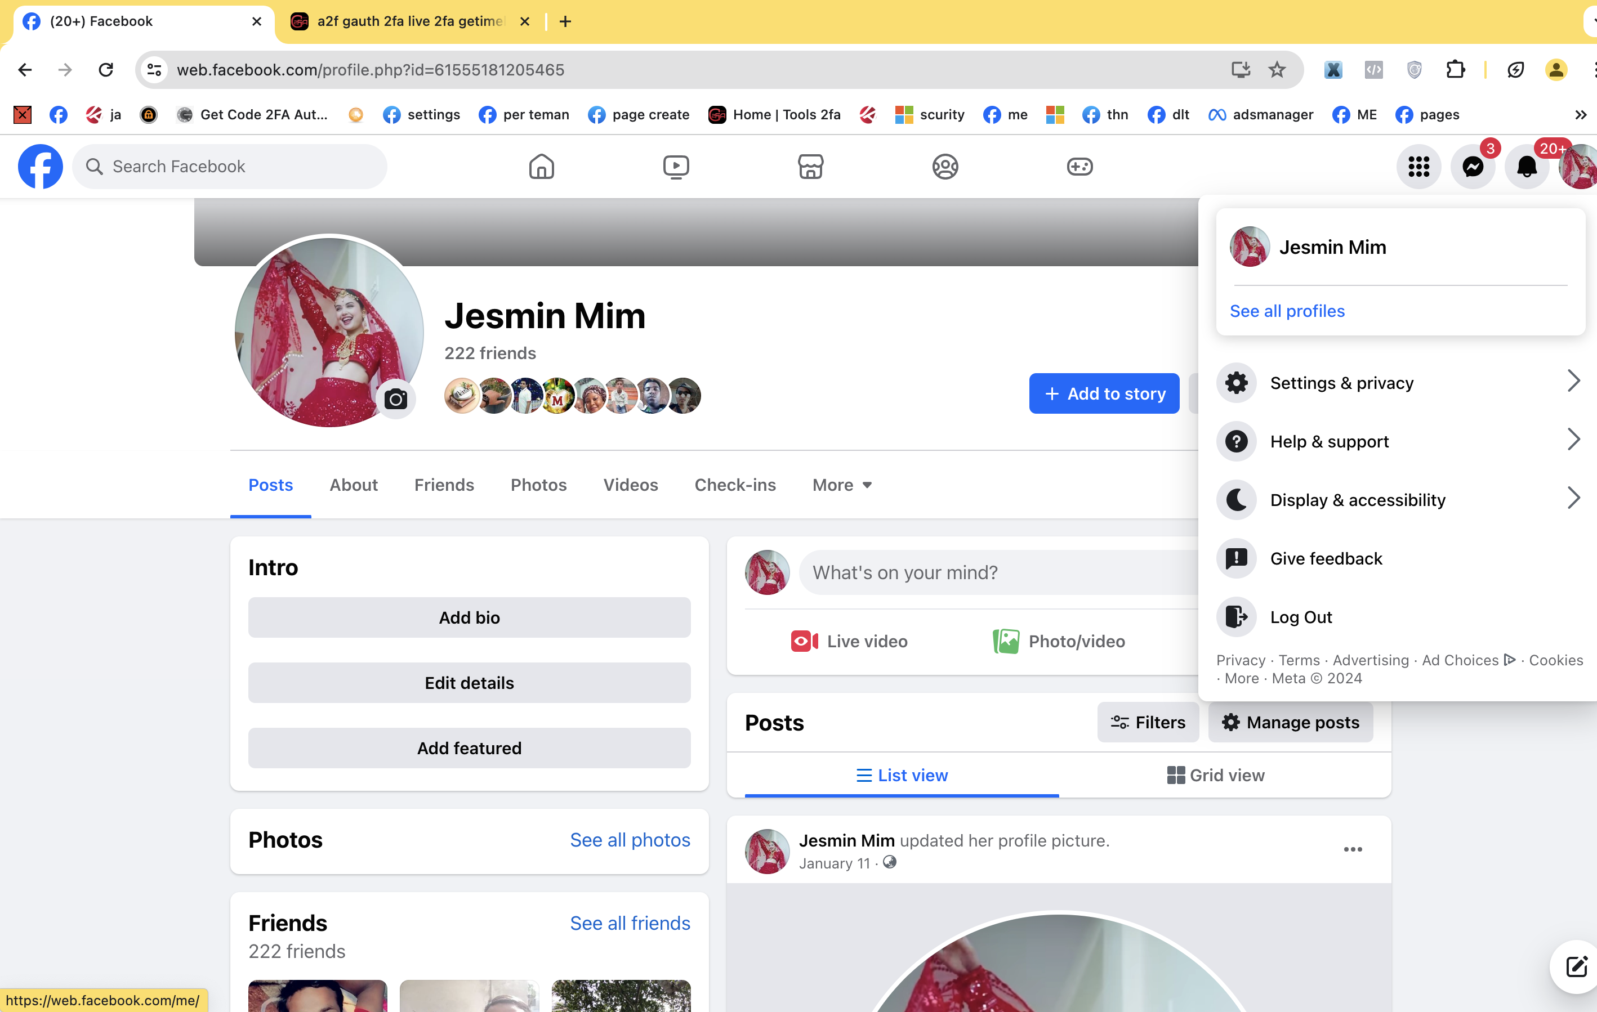Click the 222 friends link under name
Viewport: 1597px width, 1012px height.
click(489, 352)
